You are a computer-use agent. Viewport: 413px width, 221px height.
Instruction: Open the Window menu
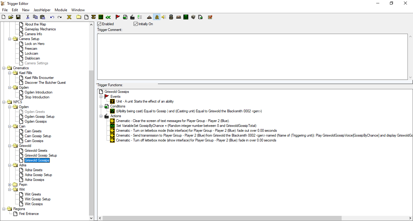(78, 10)
